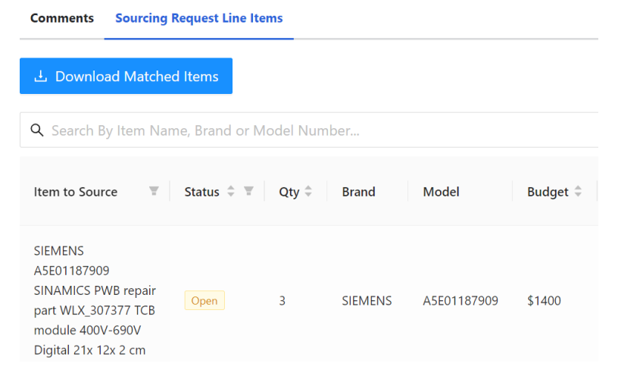Screen dimensions: 643x373
Task: Switch to the Comments tab
Action: 62,18
